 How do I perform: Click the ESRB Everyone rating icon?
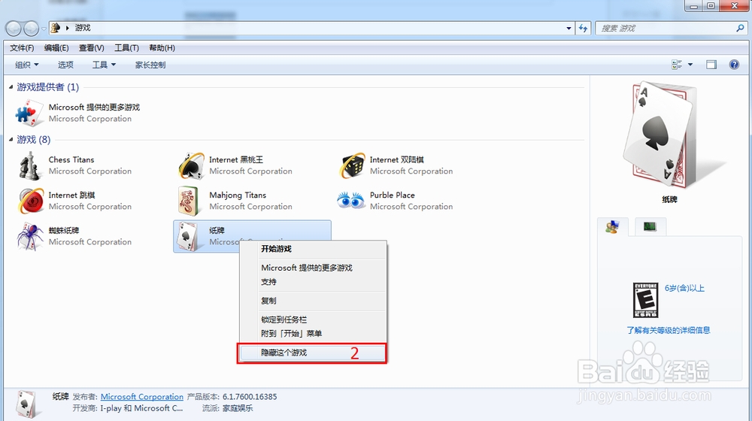pyautogui.click(x=645, y=300)
